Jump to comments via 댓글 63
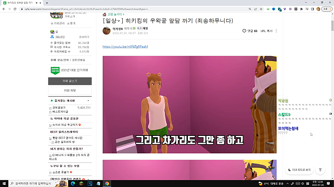The width and height of the screenshot is (334, 187). click(x=250, y=31)
